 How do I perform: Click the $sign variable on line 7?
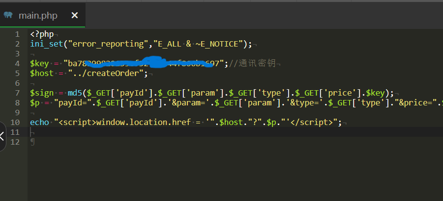click(x=41, y=93)
